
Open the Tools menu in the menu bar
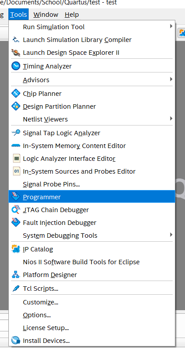pos(18,15)
